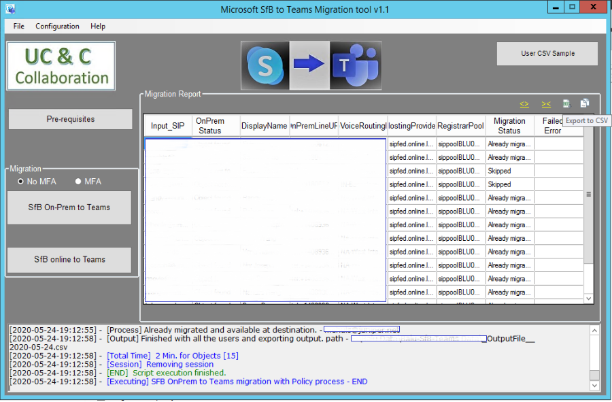The image size is (612, 402).
Task: Click the Microsoft Teams logo
Action: (x=356, y=65)
